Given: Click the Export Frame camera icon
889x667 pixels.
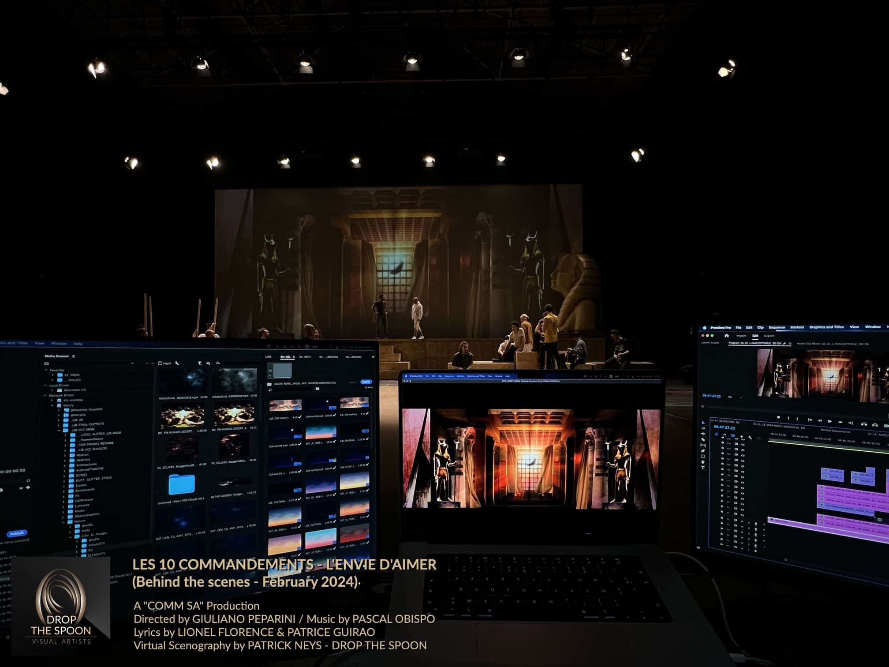Looking at the screenshot, I should click(x=886, y=426).
